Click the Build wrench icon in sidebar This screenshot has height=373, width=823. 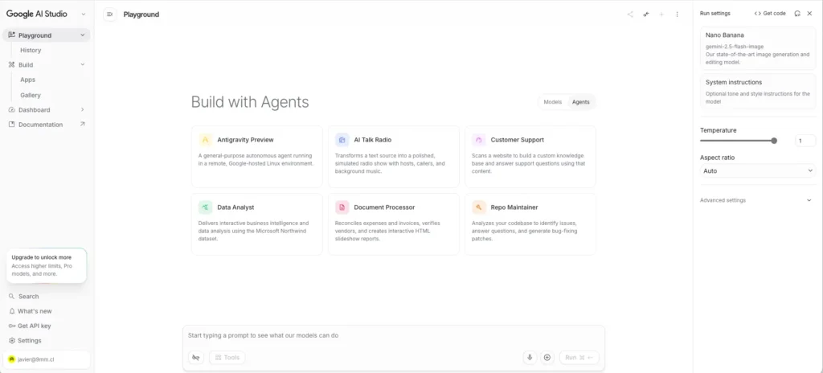coord(11,64)
